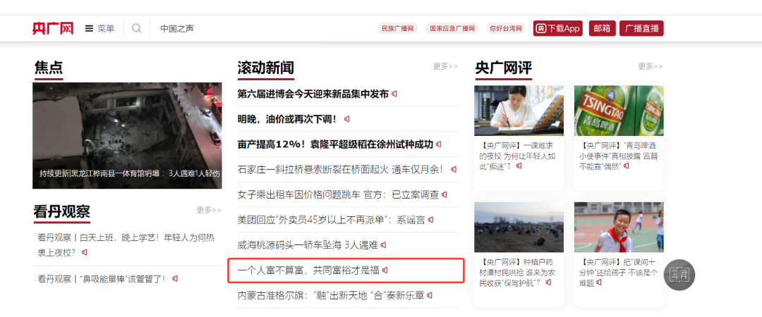Expand 更多>> beside 看丹观察
Viewport: 762px width, 317px height.
coord(209,210)
